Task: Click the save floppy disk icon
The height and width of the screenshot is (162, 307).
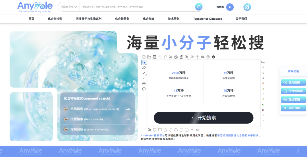Action: pos(155,57)
